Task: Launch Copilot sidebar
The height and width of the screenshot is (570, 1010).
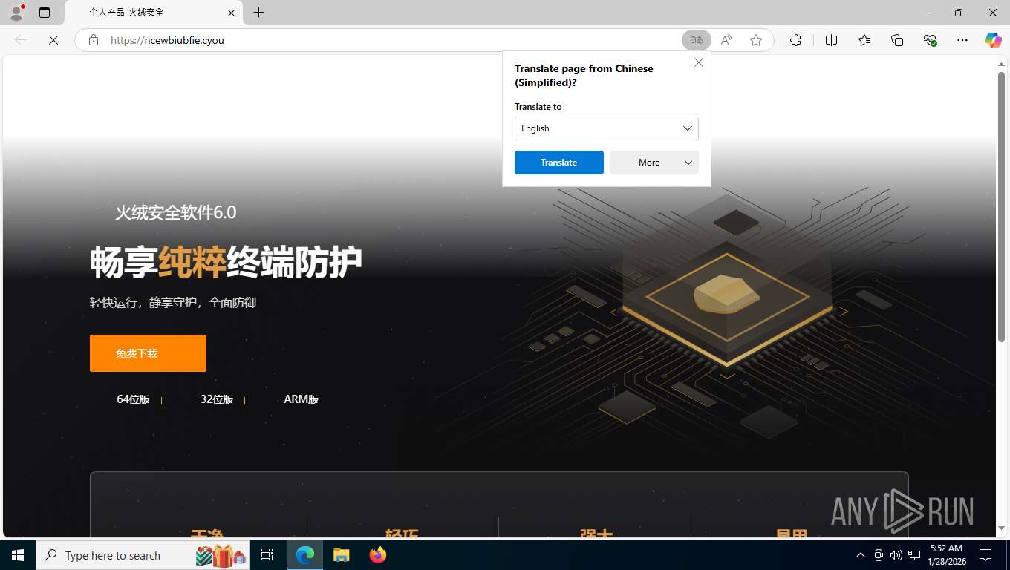Action: [993, 40]
